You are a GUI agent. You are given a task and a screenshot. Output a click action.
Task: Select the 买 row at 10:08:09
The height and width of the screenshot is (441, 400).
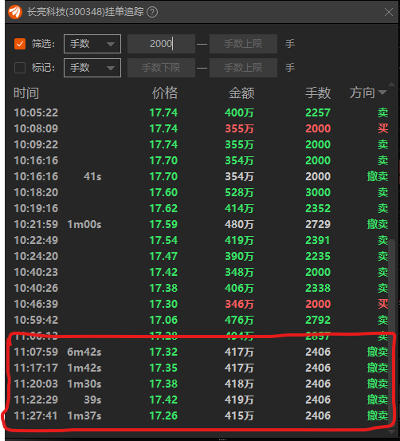tap(201, 129)
